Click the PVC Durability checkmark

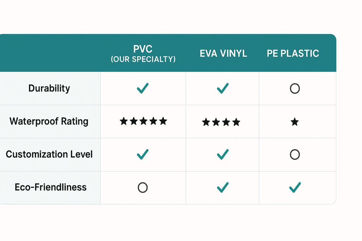142,88
